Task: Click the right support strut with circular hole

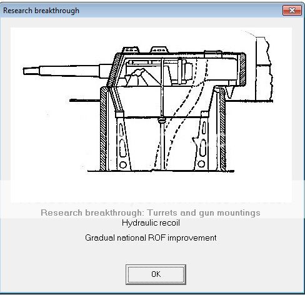Action: click(202, 142)
